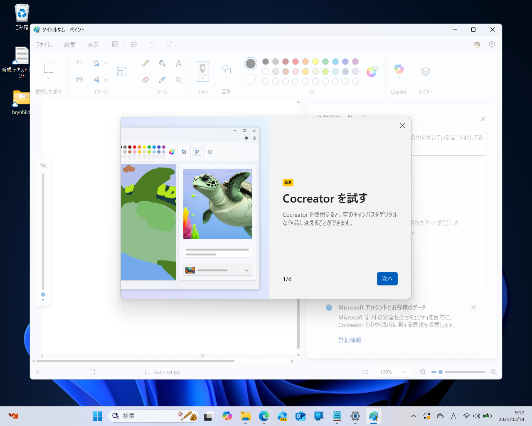The width and height of the screenshot is (532, 426).
Task: Select the Pencil tool
Action: pyautogui.click(x=145, y=63)
